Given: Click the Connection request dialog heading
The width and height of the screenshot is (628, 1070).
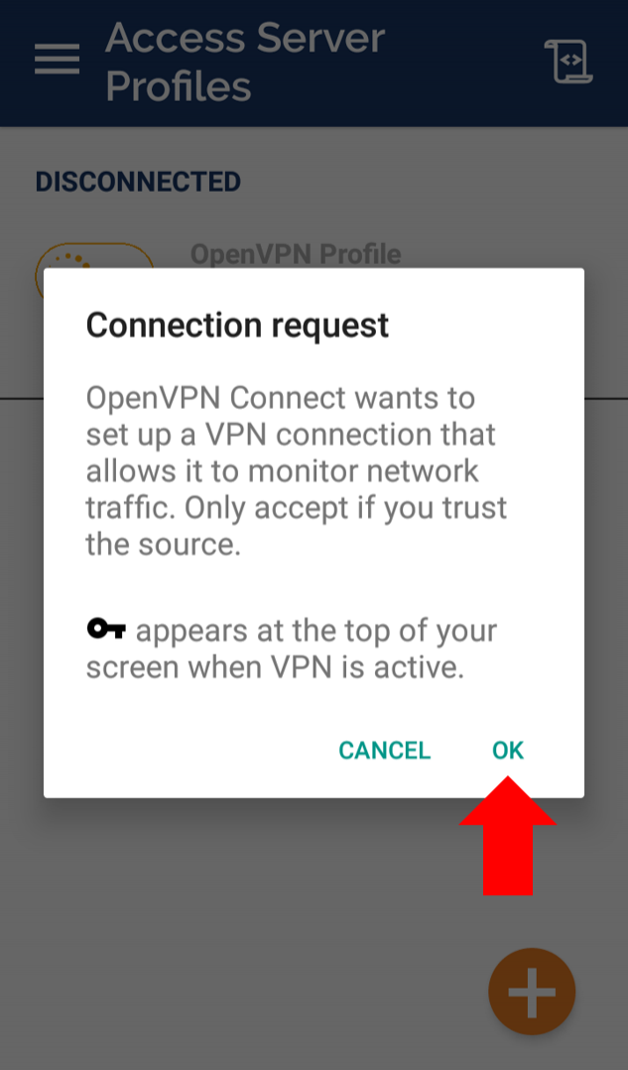Looking at the screenshot, I should click(x=237, y=325).
